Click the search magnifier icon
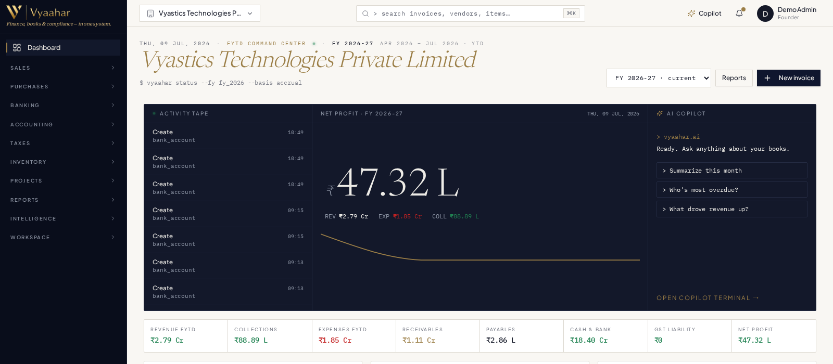 click(x=365, y=14)
